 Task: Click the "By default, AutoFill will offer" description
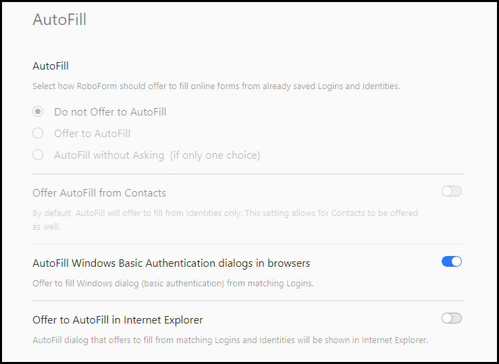[x=225, y=213]
